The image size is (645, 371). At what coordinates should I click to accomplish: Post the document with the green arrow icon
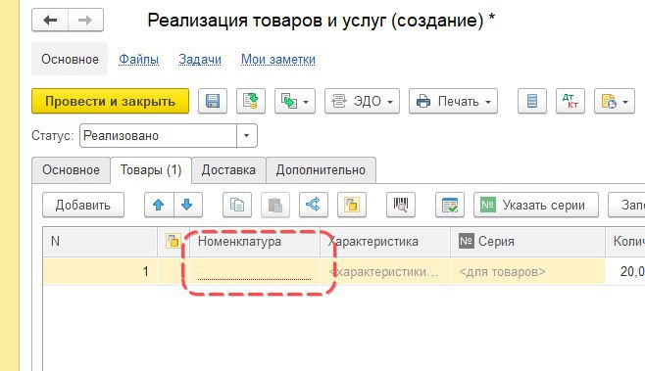pos(251,101)
